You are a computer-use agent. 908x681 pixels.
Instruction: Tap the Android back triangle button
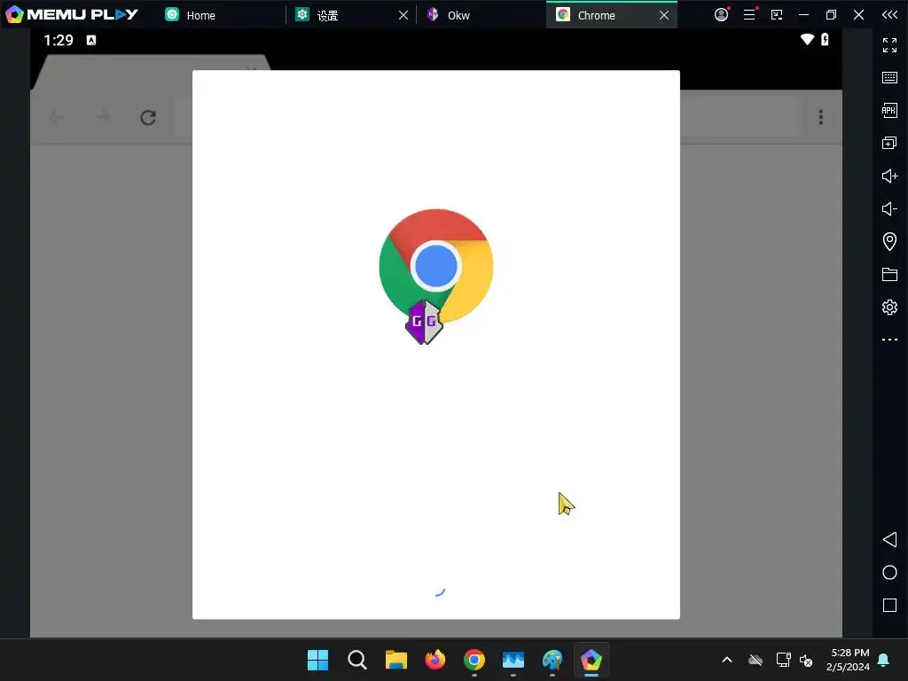[x=889, y=540]
